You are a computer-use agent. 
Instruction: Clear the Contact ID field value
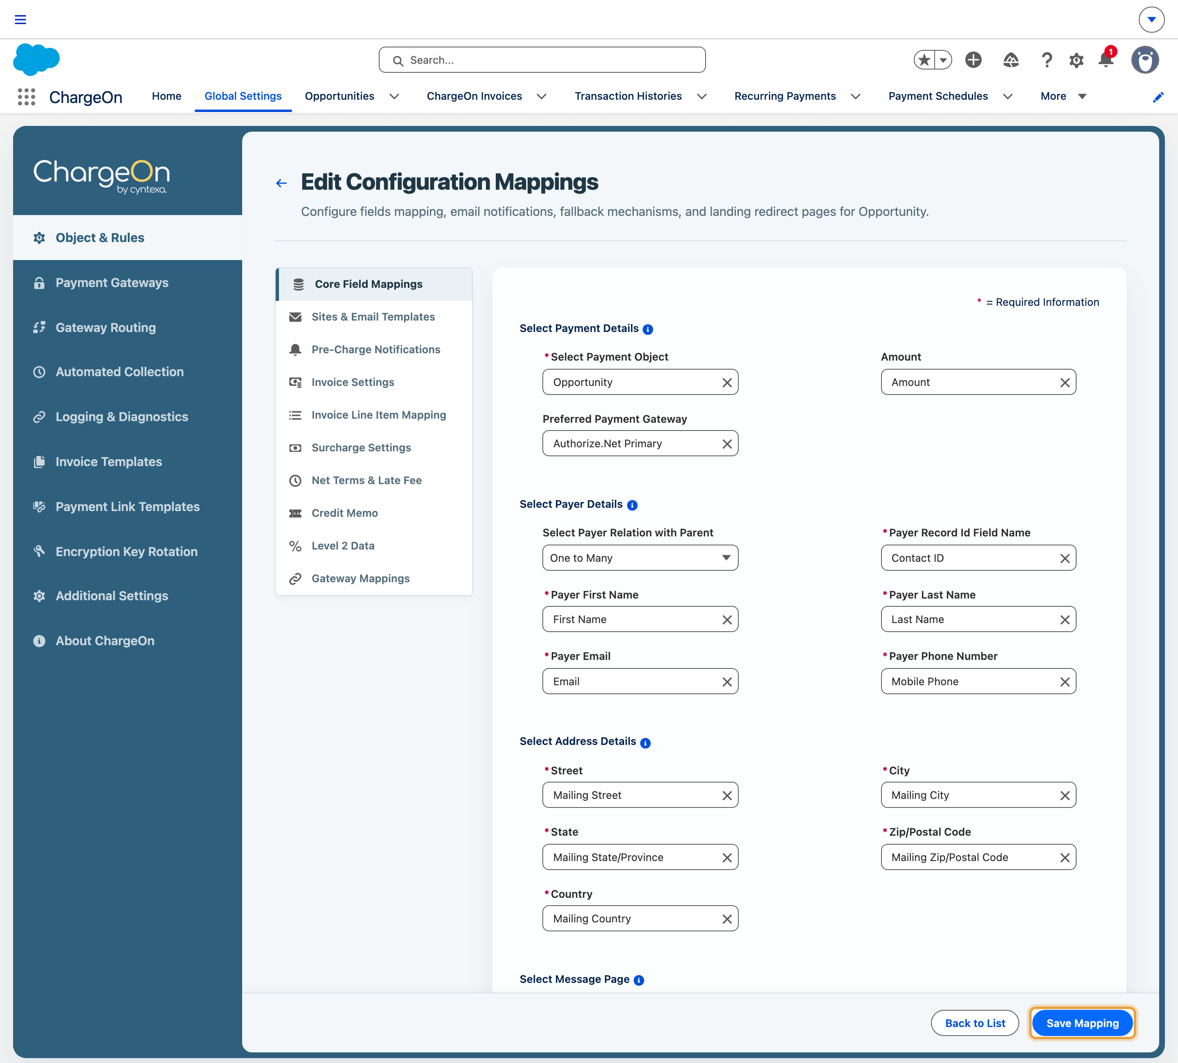[1065, 558]
